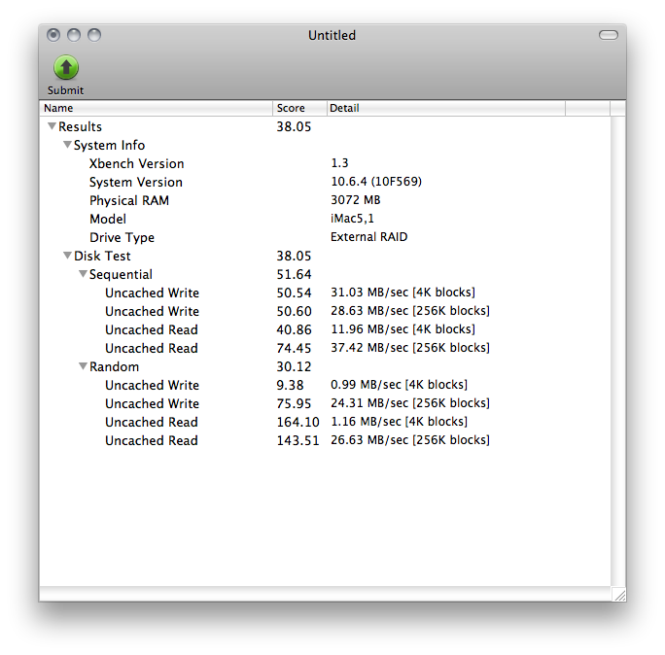Click the window resize grip corner
The image size is (665, 655).
point(619,595)
